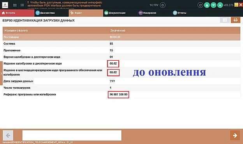Viewport: 243px width, 144px height.
Task: Click the print button
Action: point(235,20)
